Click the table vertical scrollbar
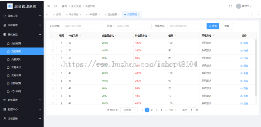Image resolution: width=261 pixels, height=127 pixels. (x=256, y=67)
